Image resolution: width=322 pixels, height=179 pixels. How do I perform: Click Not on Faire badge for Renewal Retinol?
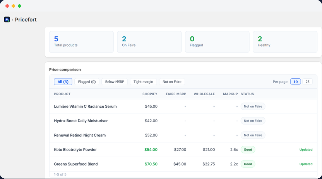253,135
